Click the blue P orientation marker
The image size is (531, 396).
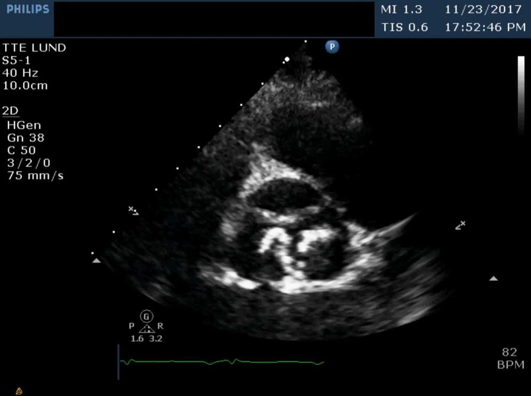coord(332,47)
